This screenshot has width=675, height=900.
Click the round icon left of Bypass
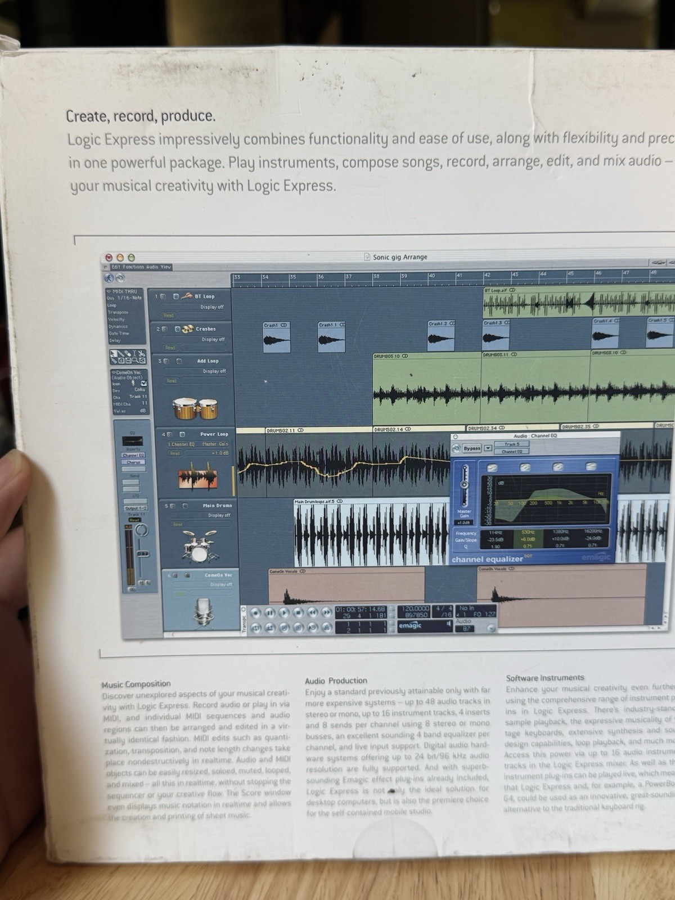pyautogui.click(x=456, y=448)
